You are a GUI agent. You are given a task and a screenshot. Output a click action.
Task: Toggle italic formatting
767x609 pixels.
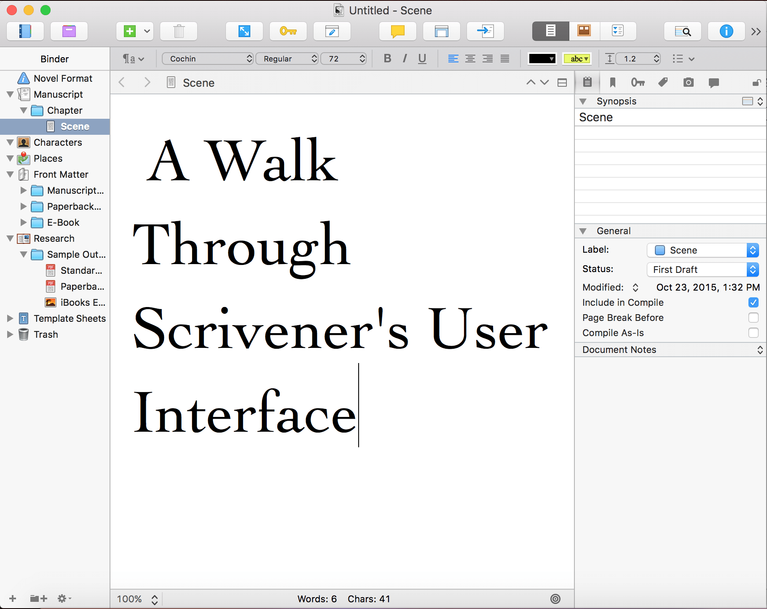(405, 59)
